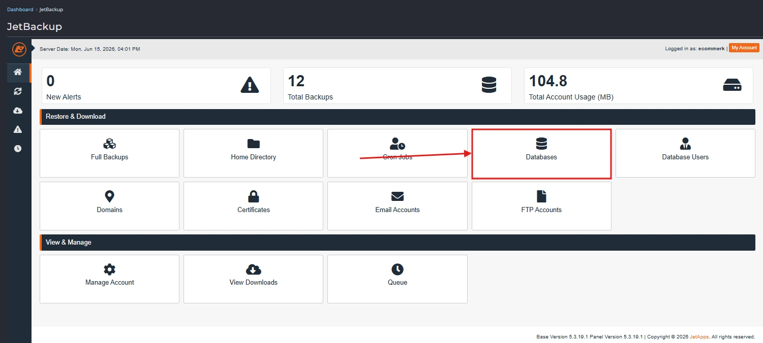Click the 104.8 usage value
The height and width of the screenshot is (343, 763).
(x=548, y=81)
